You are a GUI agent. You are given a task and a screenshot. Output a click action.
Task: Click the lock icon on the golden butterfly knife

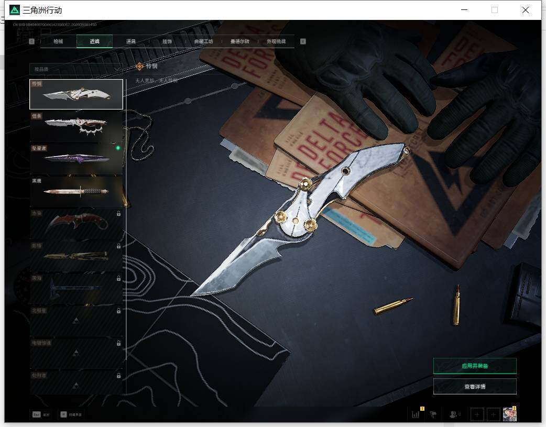[x=119, y=246]
